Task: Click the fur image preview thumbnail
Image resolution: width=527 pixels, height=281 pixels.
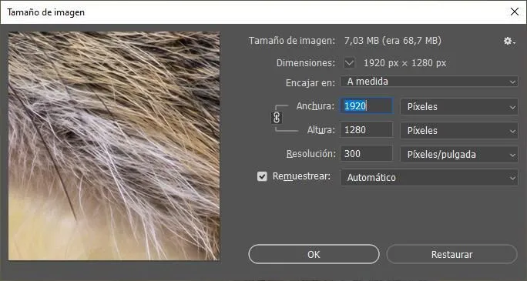Action: [114, 146]
